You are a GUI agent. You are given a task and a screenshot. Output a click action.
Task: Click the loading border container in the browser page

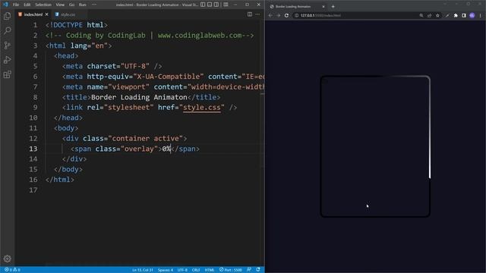(375, 146)
